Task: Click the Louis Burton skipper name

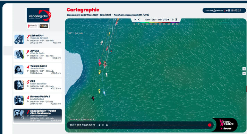Action: tap(37, 99)
